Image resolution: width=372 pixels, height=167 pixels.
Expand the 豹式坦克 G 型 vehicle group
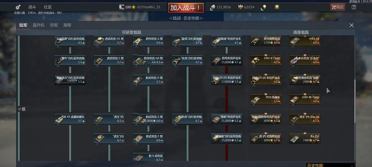point(148,119)
